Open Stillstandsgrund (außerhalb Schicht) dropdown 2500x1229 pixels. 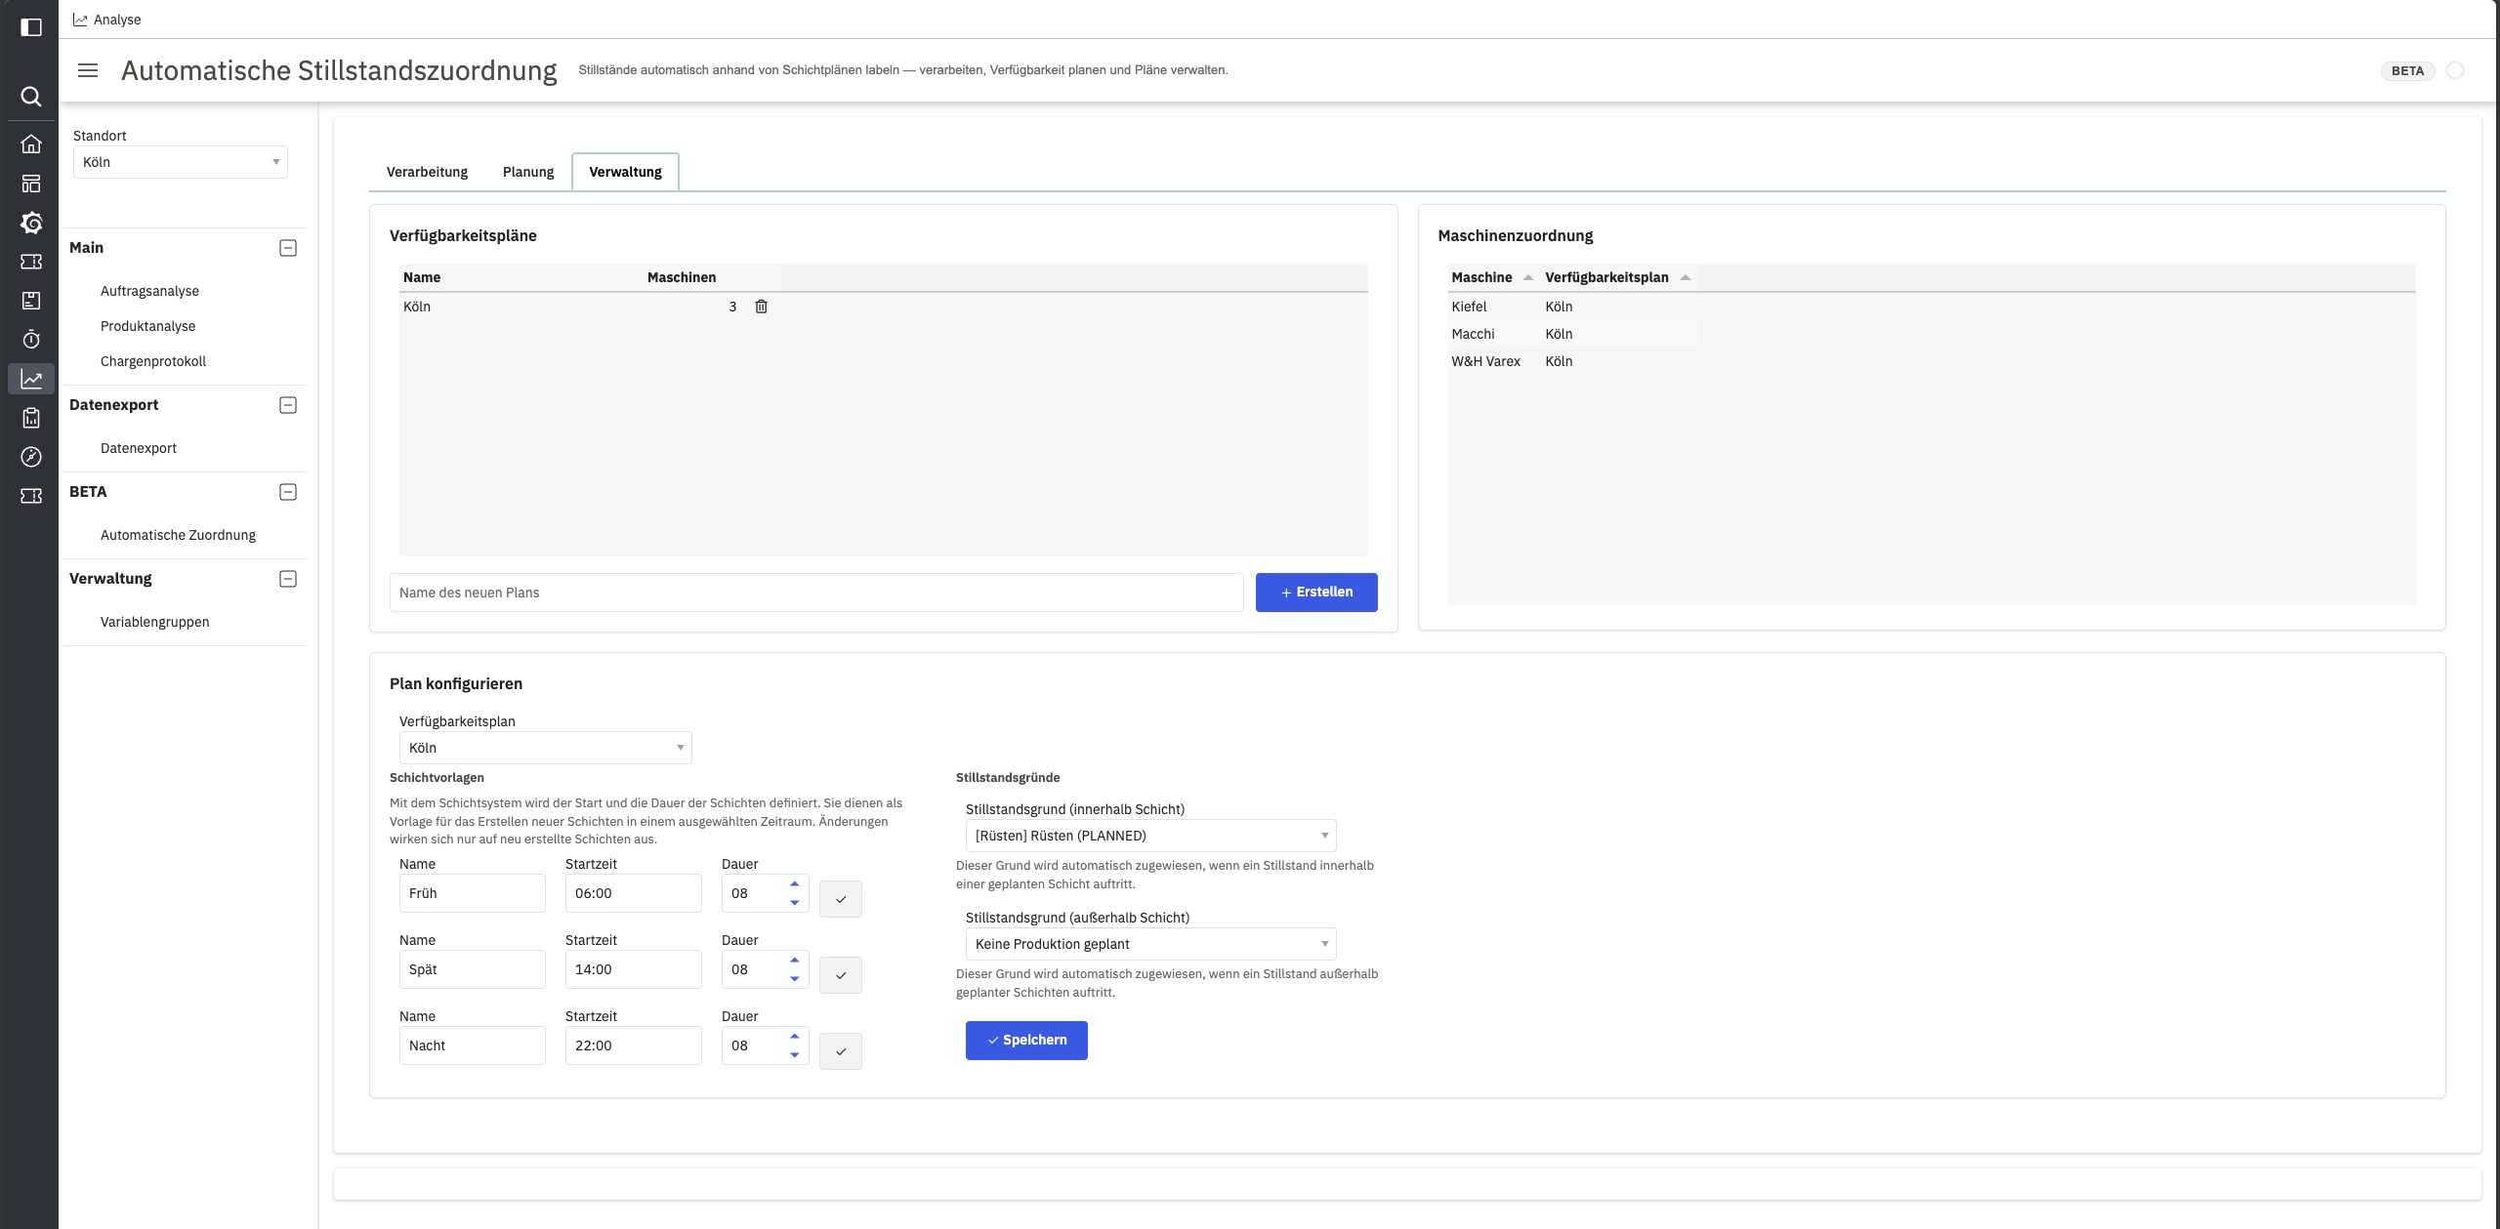(1151, 944)
